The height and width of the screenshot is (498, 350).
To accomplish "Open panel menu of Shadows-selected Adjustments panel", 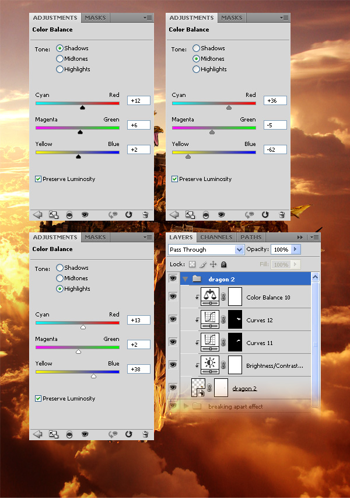I will (148, 18).
